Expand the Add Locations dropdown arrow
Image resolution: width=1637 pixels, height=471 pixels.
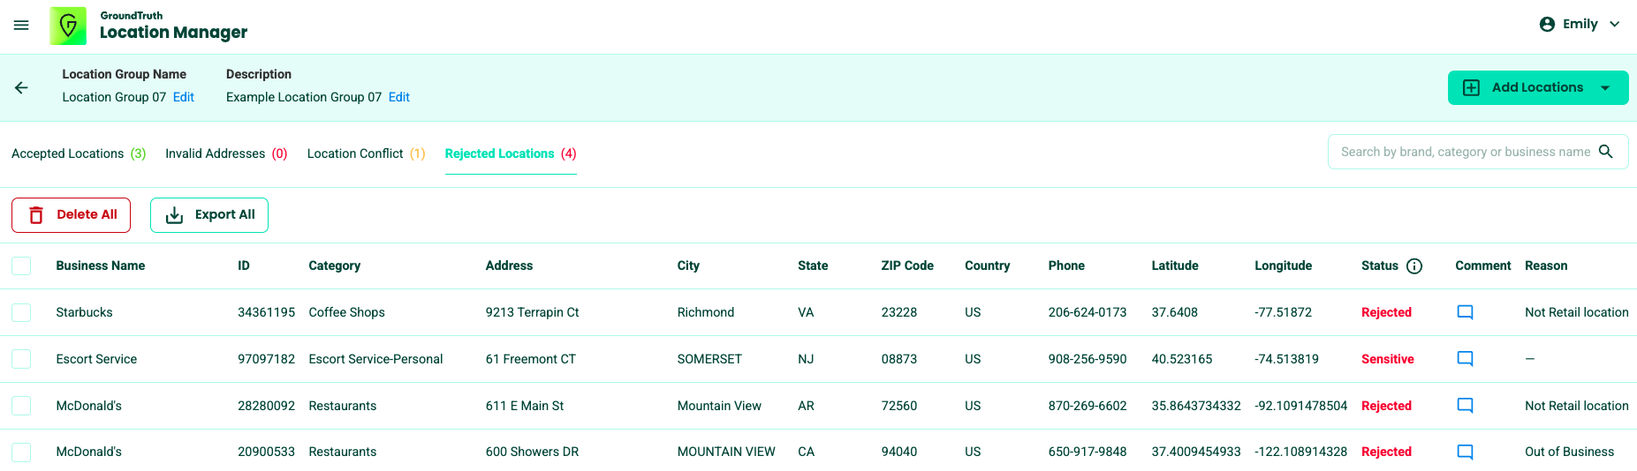click(1605, 88)
